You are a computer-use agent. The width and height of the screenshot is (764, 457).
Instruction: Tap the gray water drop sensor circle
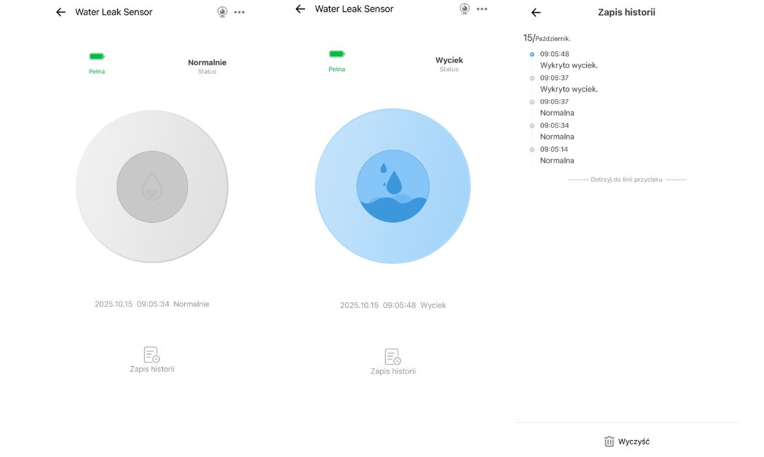point(152,187)
